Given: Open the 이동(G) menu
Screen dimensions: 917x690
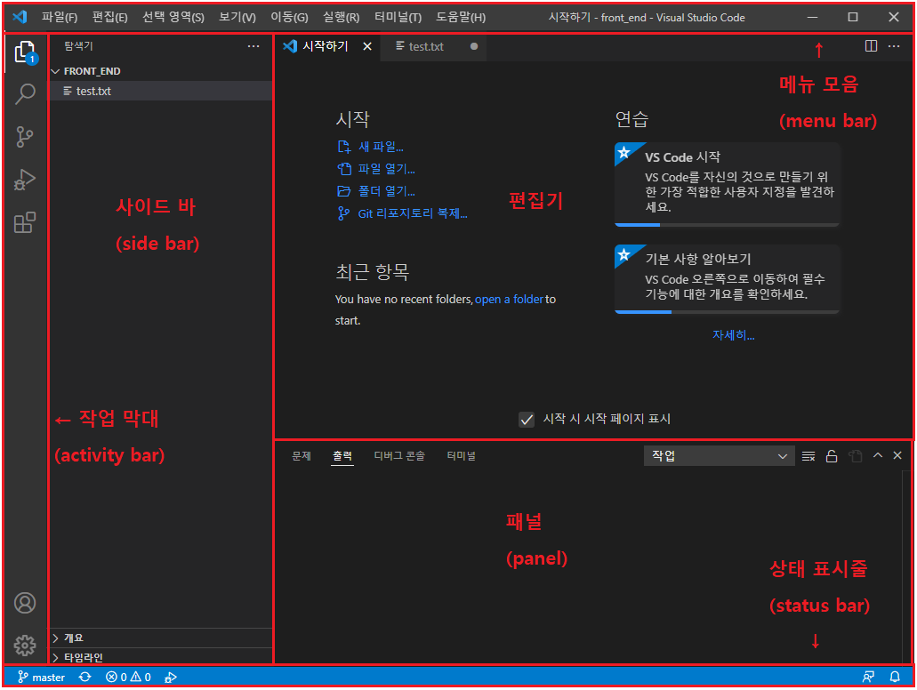Looking at the screenshot, I should pos(289,18).
